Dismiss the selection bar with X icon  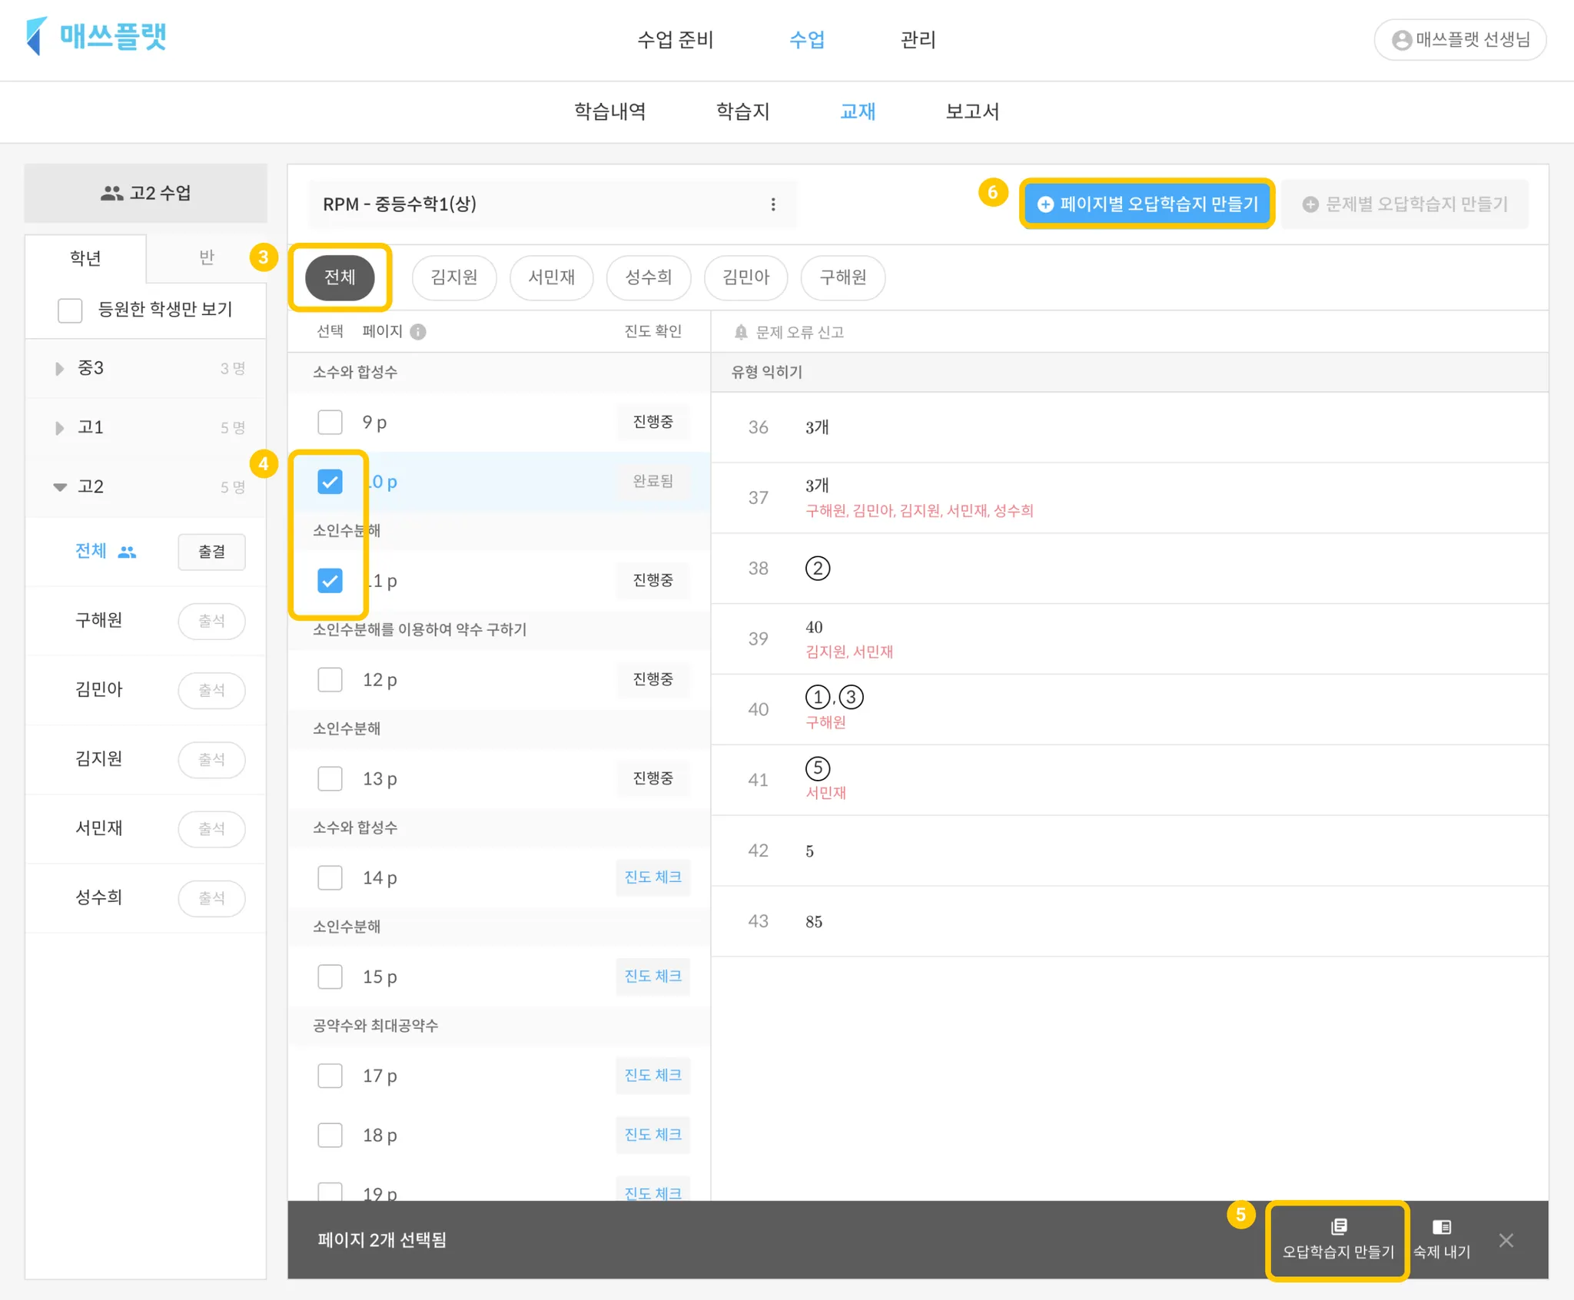coord(1506,1240)
